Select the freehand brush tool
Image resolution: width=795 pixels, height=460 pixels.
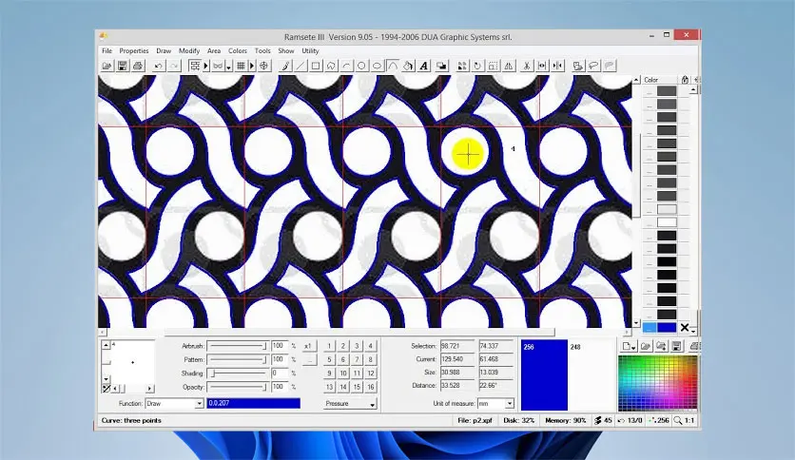tap(285, 66)
